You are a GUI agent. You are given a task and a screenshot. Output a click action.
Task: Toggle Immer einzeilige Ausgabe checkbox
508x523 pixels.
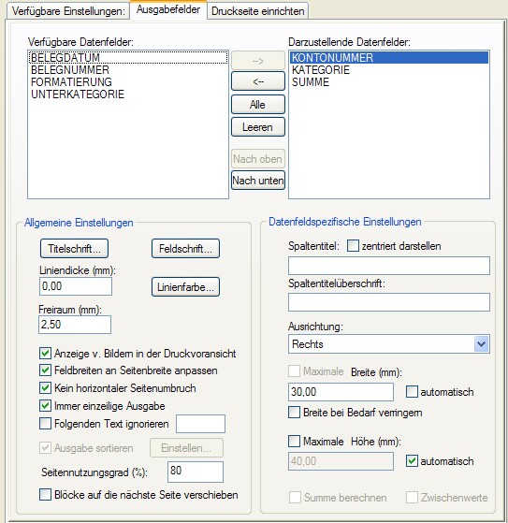pyautogui.click(x=45, y=406)
